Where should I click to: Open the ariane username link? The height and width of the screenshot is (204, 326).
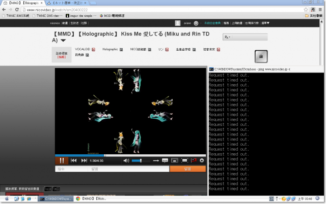coord(187,23)
